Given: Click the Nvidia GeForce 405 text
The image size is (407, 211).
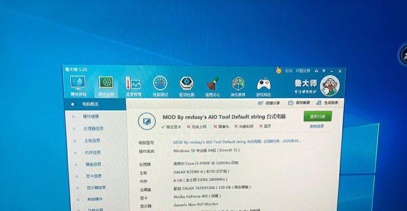Looking at the screenshot, I should click(x=197, y=196).
